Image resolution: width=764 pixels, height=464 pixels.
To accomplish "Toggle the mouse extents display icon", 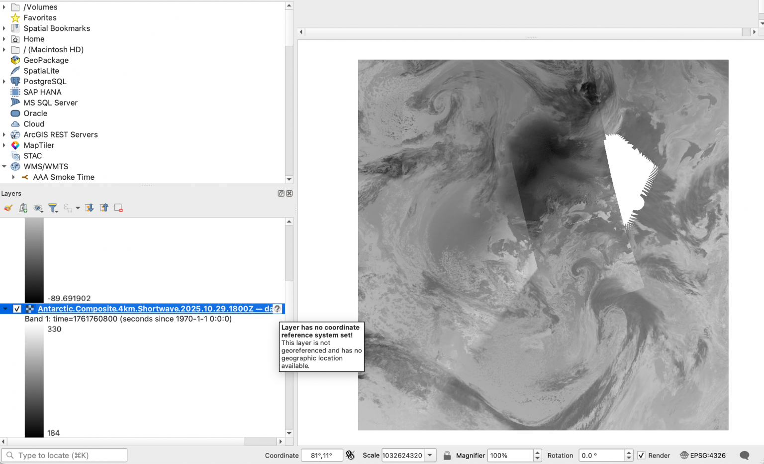I will coord(350,456).
